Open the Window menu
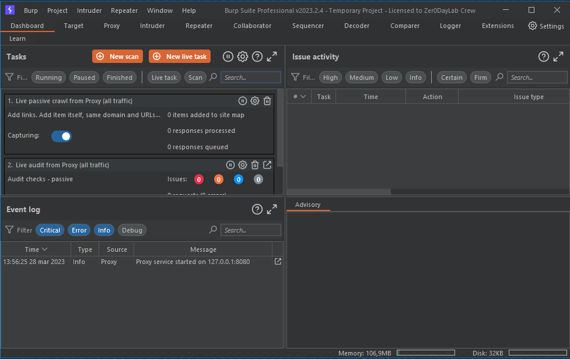The height and width of the screenshot is (359, 570). click(x=159, y=10)
